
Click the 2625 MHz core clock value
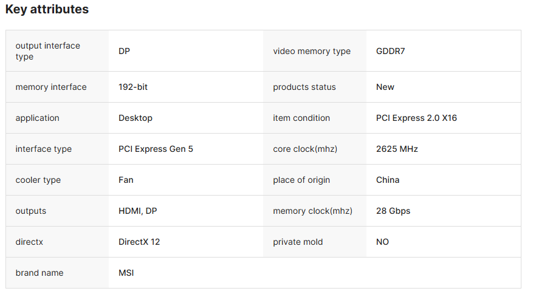click(x=397, y=149)
